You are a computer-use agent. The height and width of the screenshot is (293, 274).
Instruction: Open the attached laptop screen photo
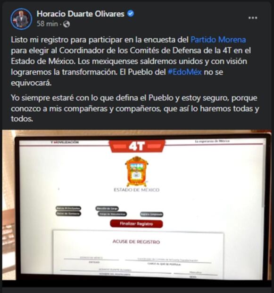click(137, 205)
